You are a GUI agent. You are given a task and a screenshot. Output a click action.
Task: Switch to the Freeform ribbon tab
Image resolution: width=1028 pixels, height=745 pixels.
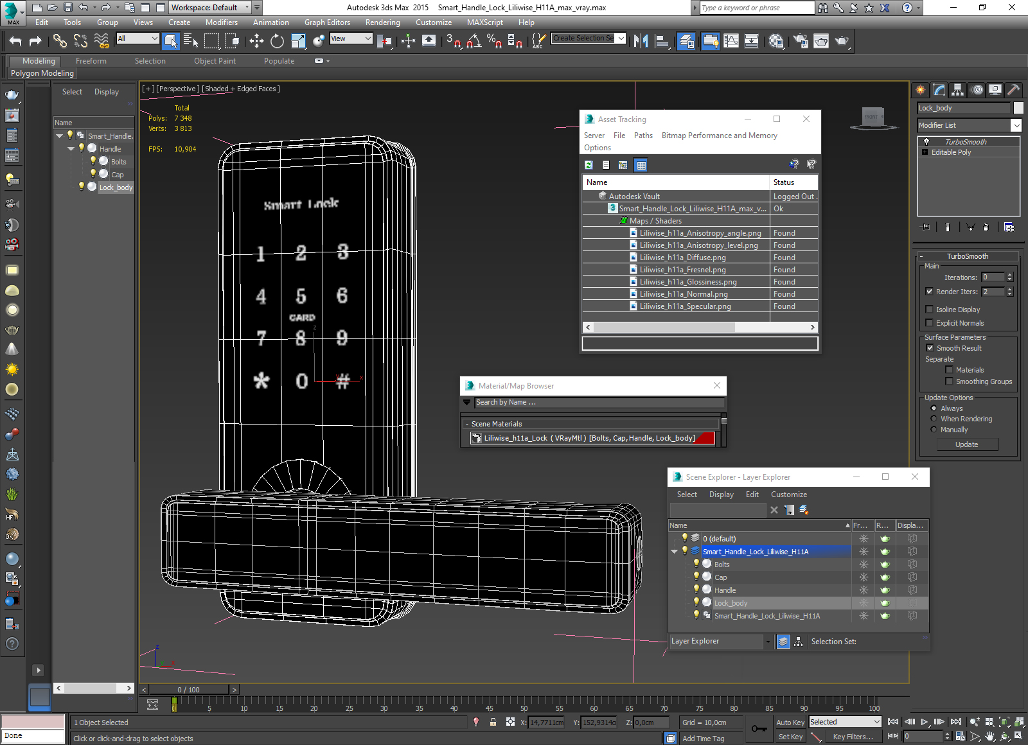tap(91, 61)
